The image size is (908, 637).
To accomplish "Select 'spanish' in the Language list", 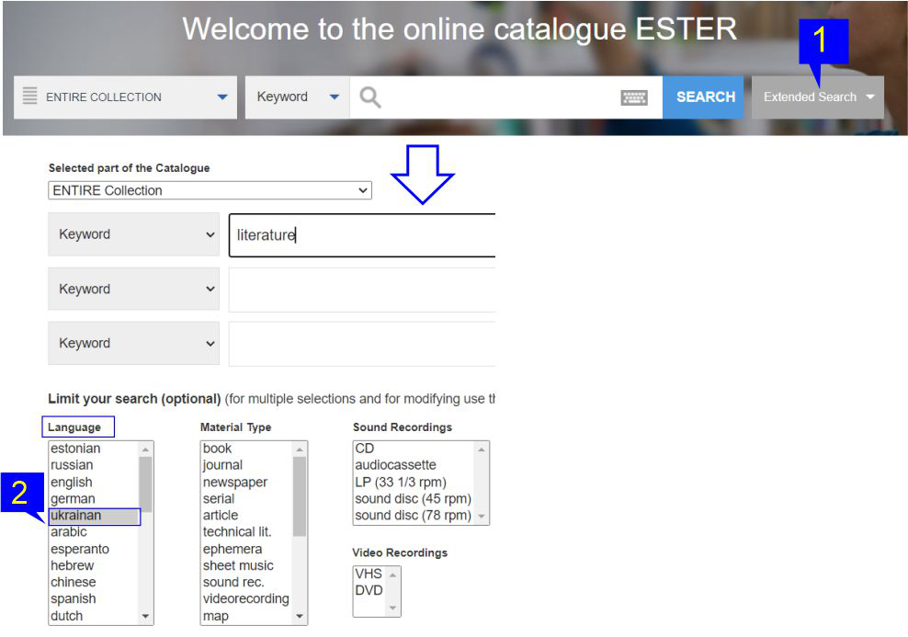I will point(73,598).
